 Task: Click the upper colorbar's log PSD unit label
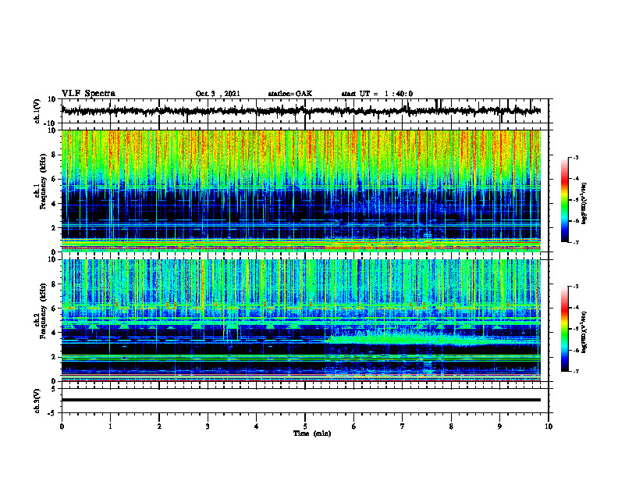pyautogui.click(x=584, y=203)
